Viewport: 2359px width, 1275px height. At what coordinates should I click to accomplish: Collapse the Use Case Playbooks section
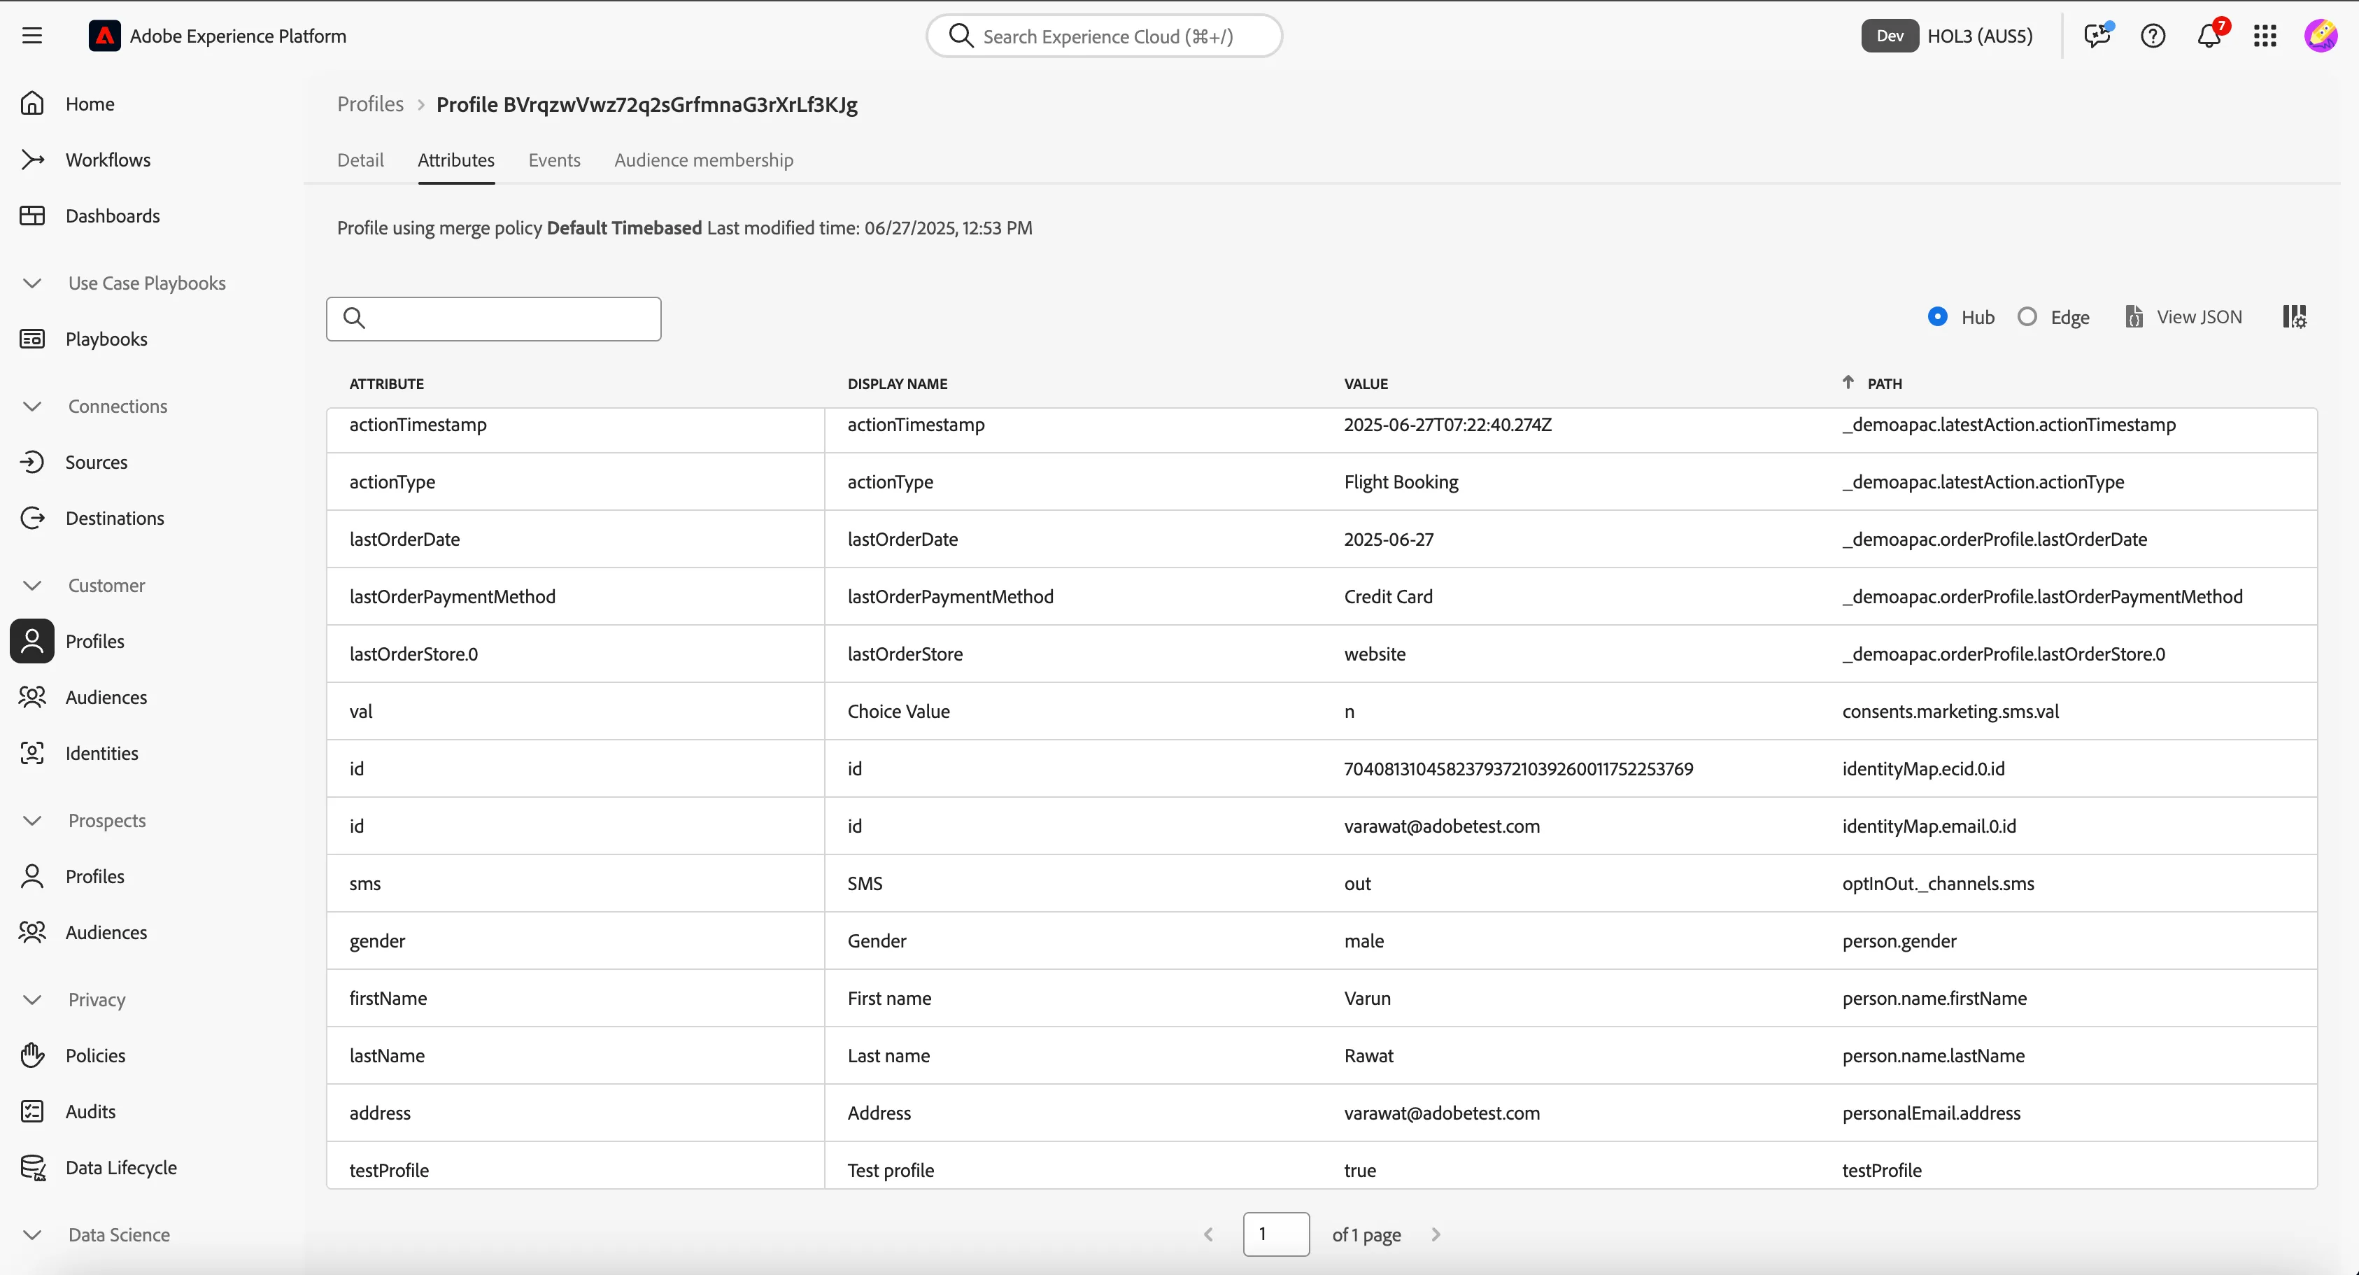tap(32, 283)
